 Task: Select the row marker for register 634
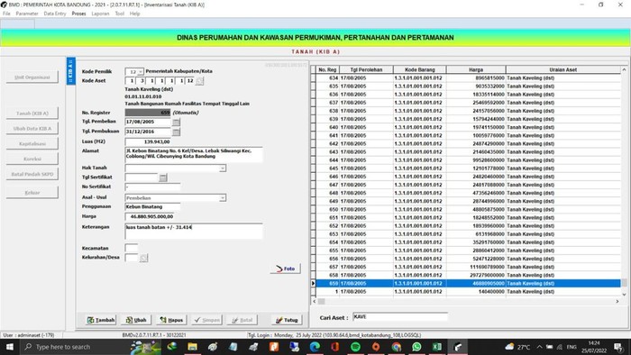(313, 78)
